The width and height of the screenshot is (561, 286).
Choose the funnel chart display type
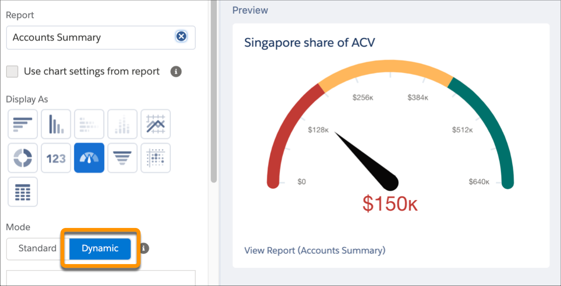point(122,158)
